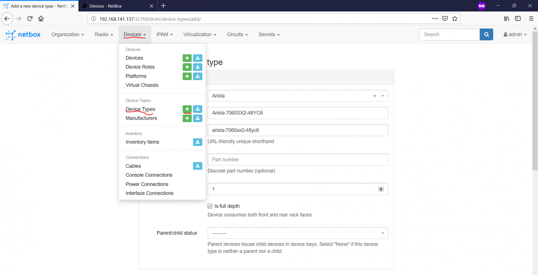Screen dimensions: 538x275
Task: Open the Cables import icon
Action: pyautogui.click(x=197, y=166)
